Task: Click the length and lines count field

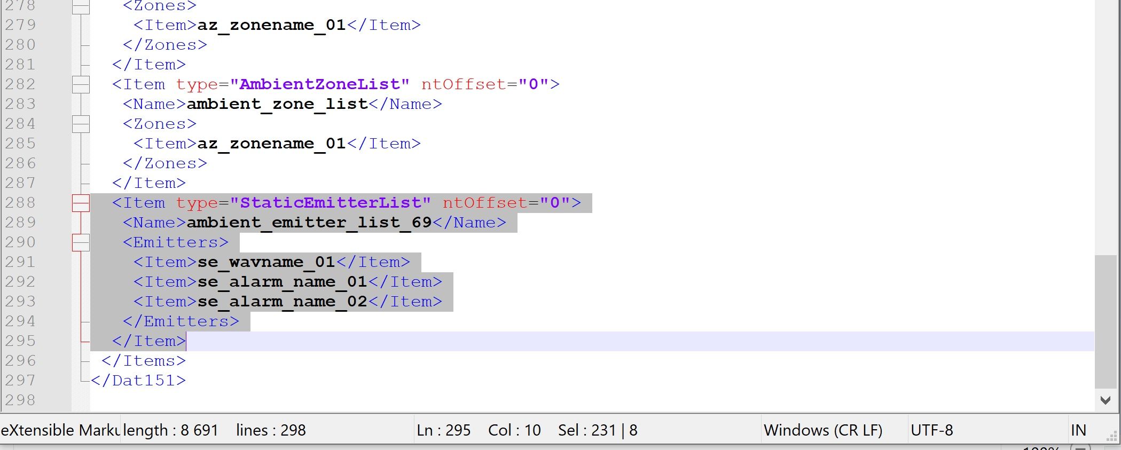Action: point(214,430)
